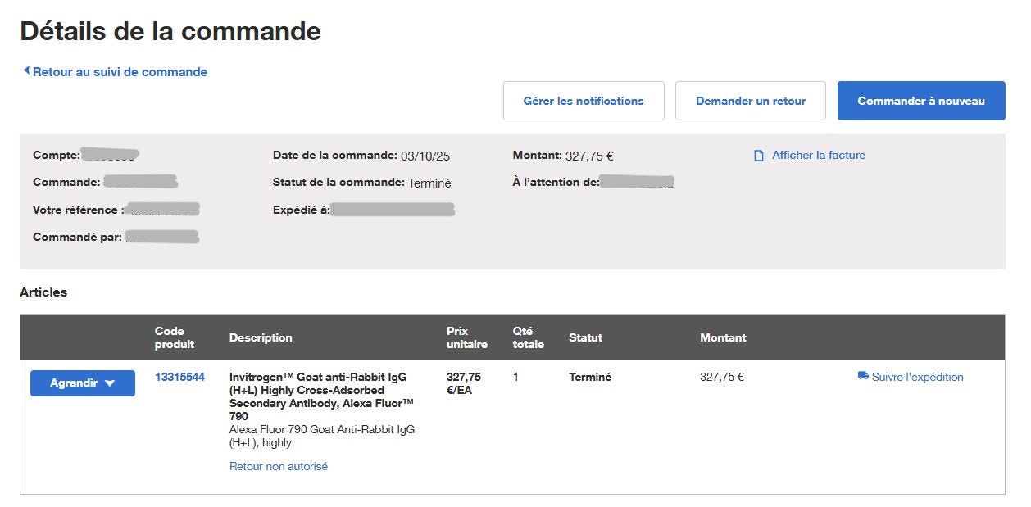Return via Retour au suivi de commande

[119, 71]
